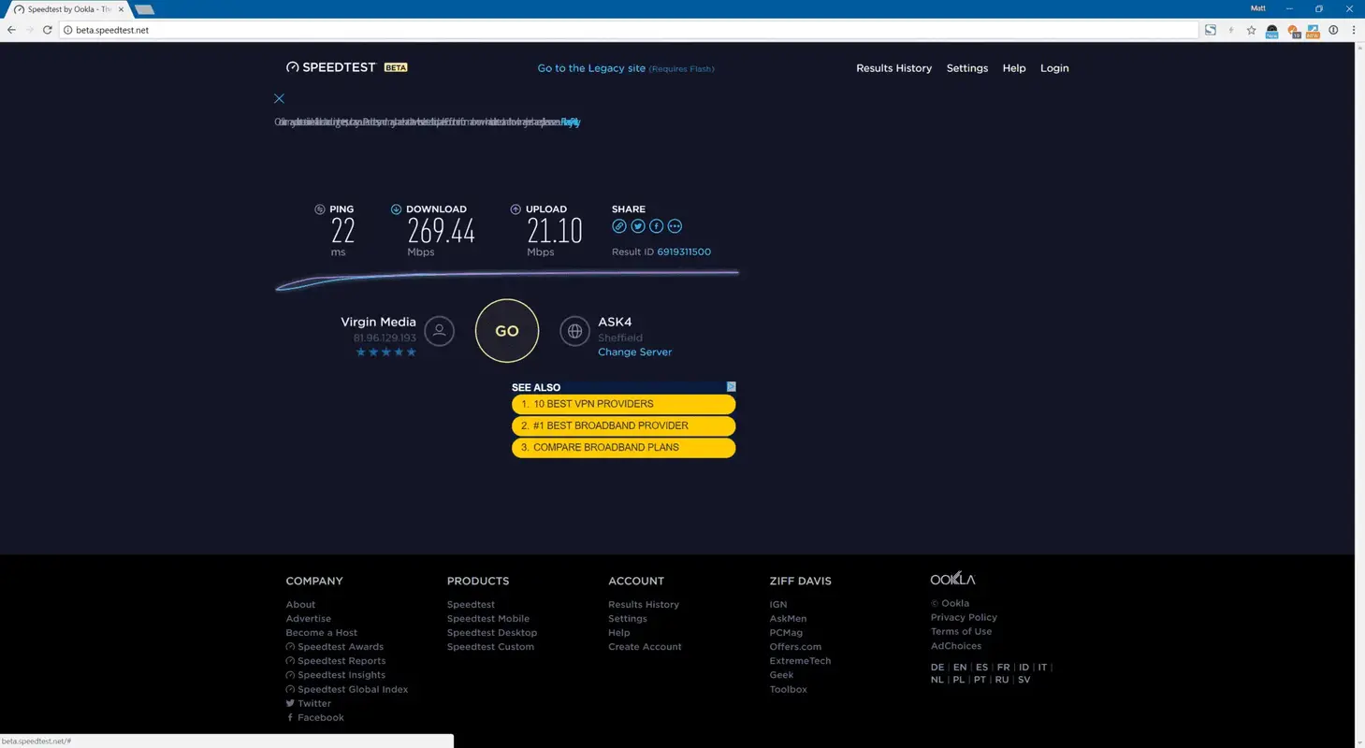Dismiss the notice with the X icon
The width and height of the screenshot is (1365, 748).
[279, 98]
